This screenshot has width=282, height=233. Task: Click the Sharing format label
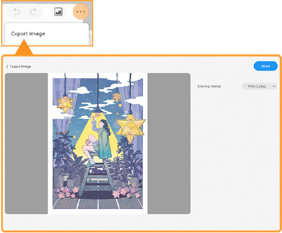point(209,86)
